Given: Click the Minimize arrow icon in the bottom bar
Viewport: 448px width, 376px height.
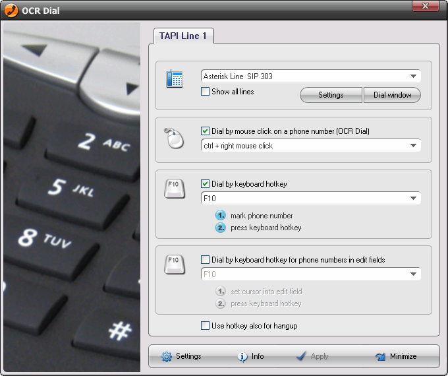Looking at the screenshot, I should [x=380, y=356].
